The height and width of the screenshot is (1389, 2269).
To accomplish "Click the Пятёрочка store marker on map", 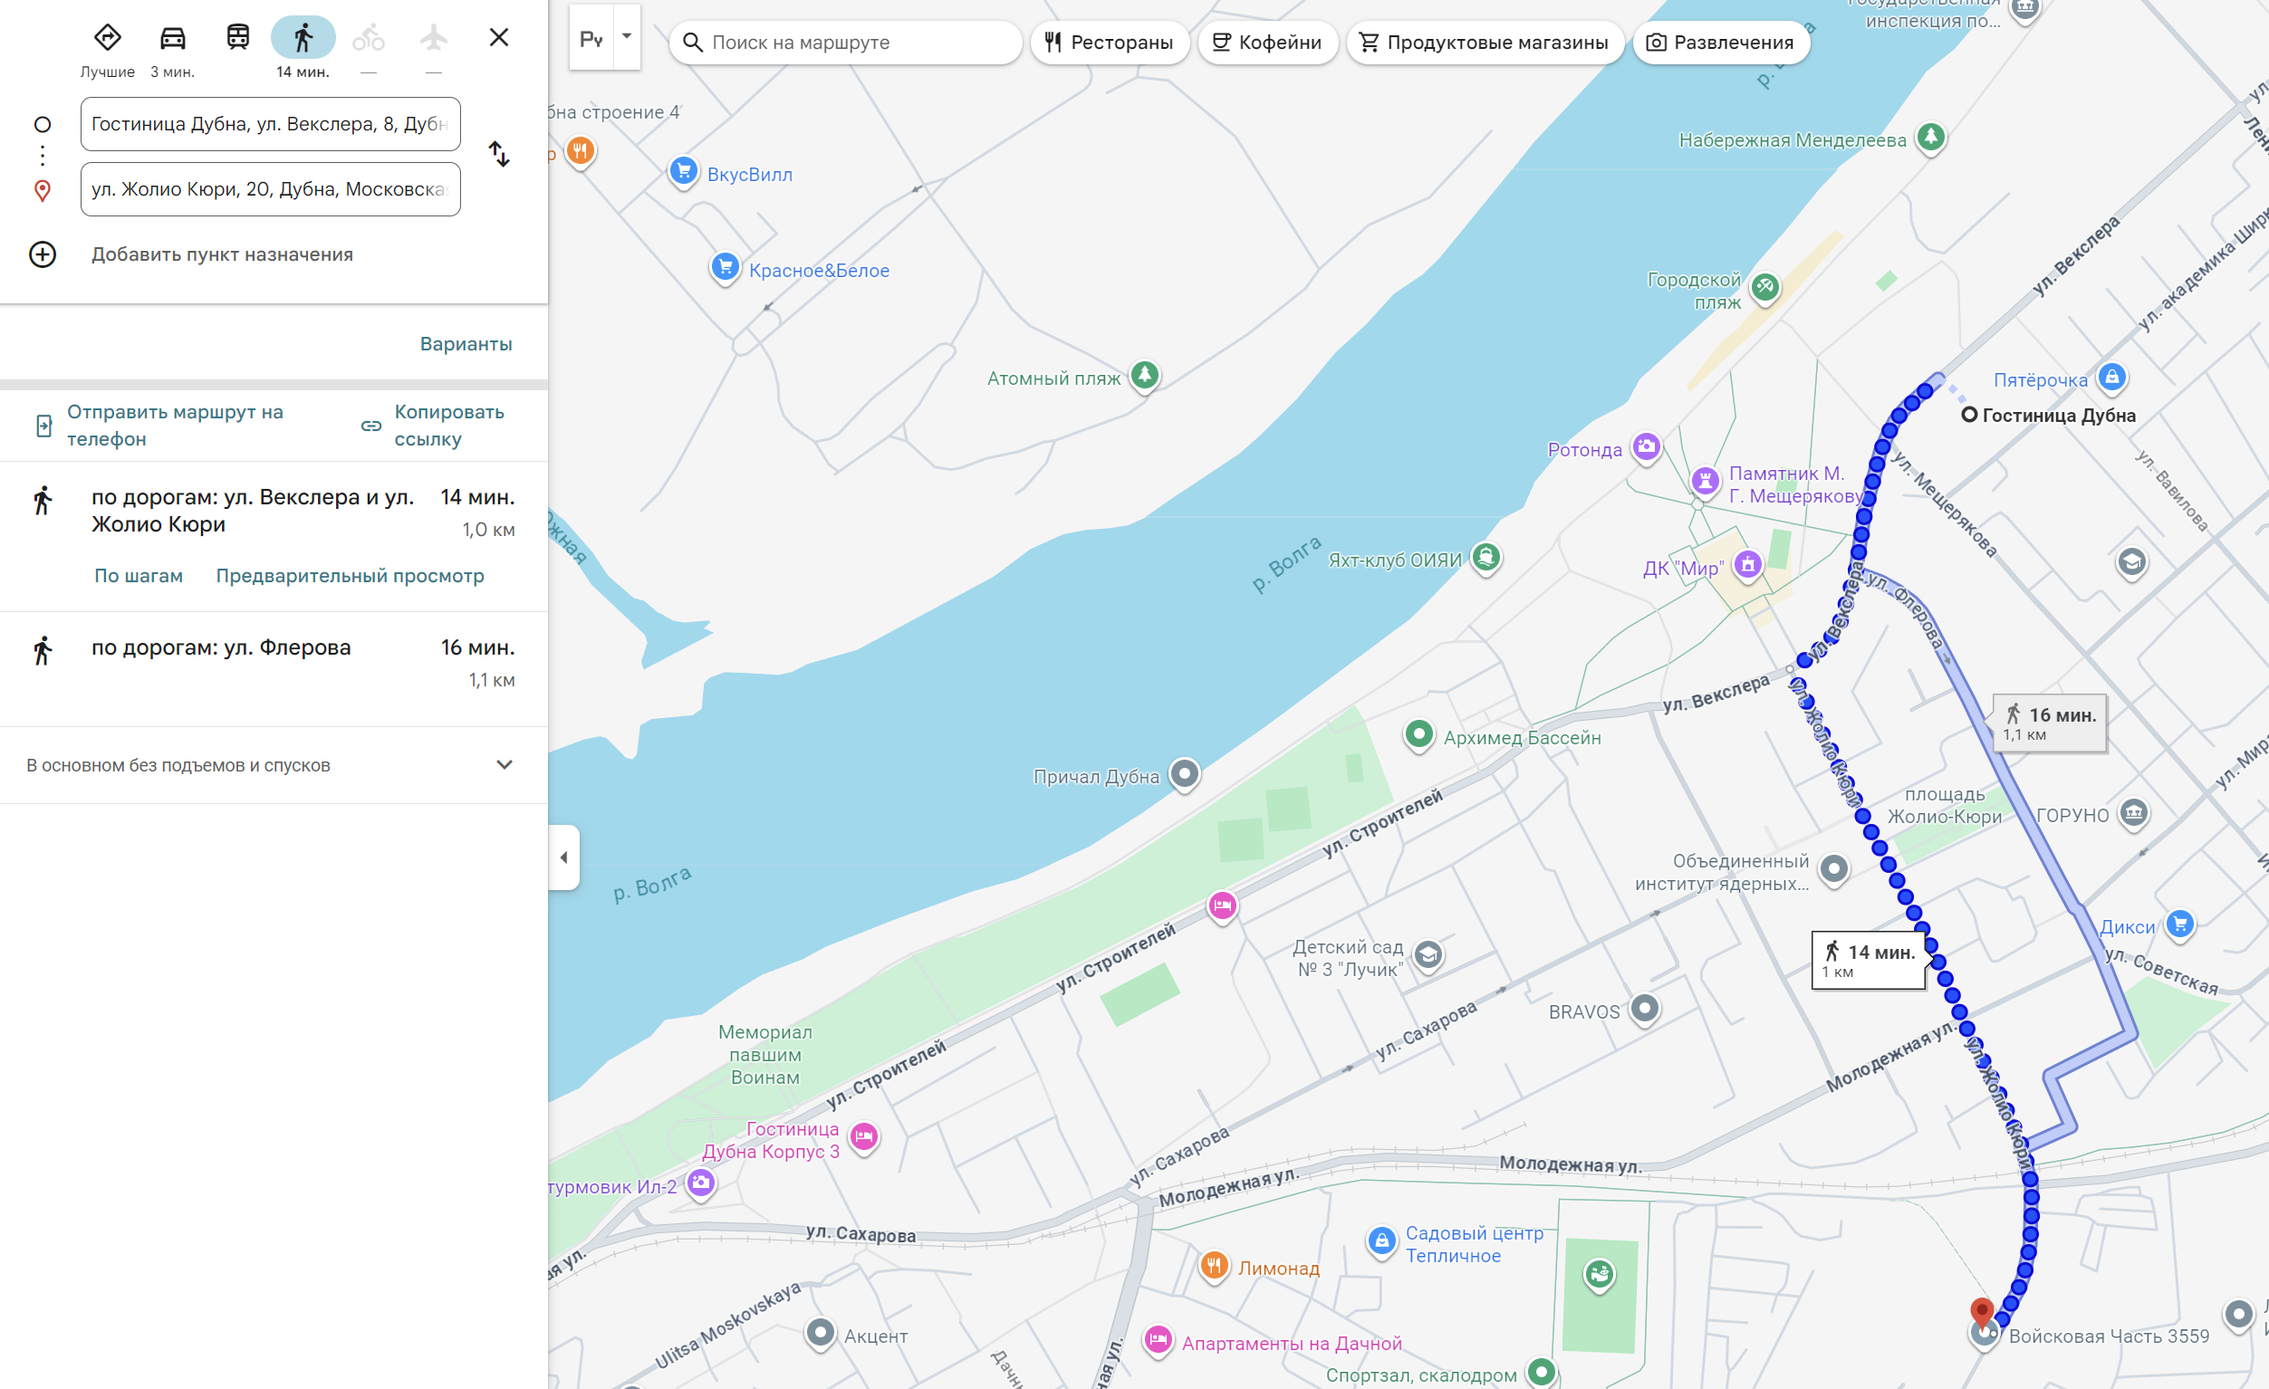I will click(x=2111, y=378).
